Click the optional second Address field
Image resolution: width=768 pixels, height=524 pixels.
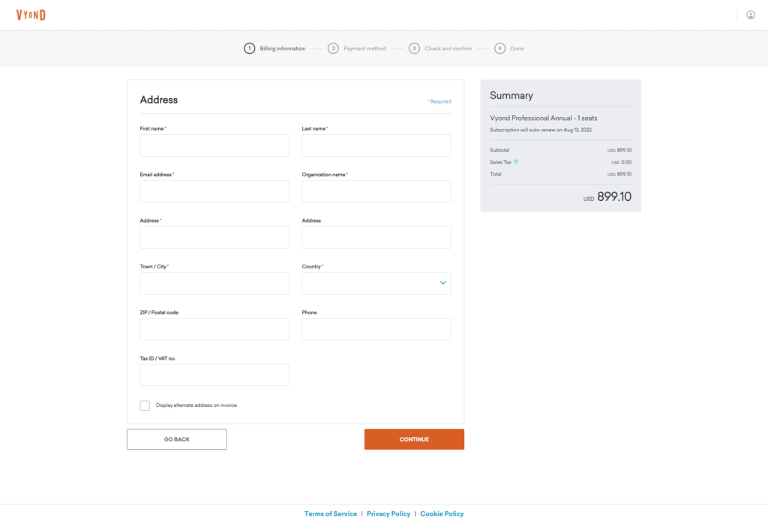[376, 238]
